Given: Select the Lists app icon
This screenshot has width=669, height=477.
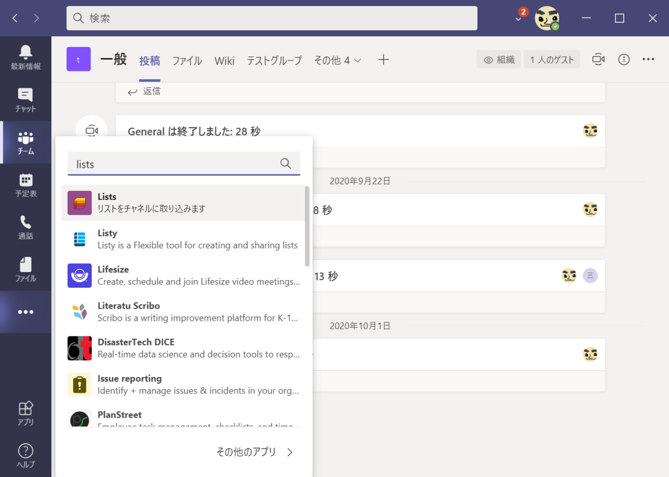Looking at the screenshot, I should pyautogui.click(x=80, y=203).
